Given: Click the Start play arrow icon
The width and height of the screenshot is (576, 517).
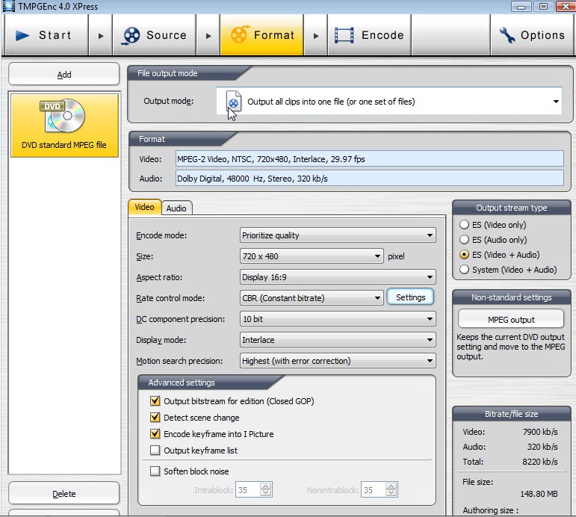Looking at the screenshot, I should (x=22, y=35).
